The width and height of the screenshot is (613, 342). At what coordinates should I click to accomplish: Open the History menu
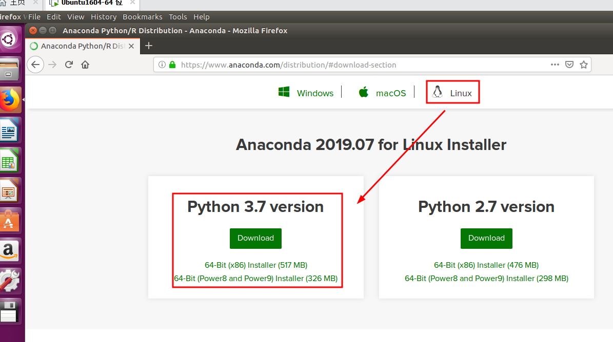click(x=104, y=17)
